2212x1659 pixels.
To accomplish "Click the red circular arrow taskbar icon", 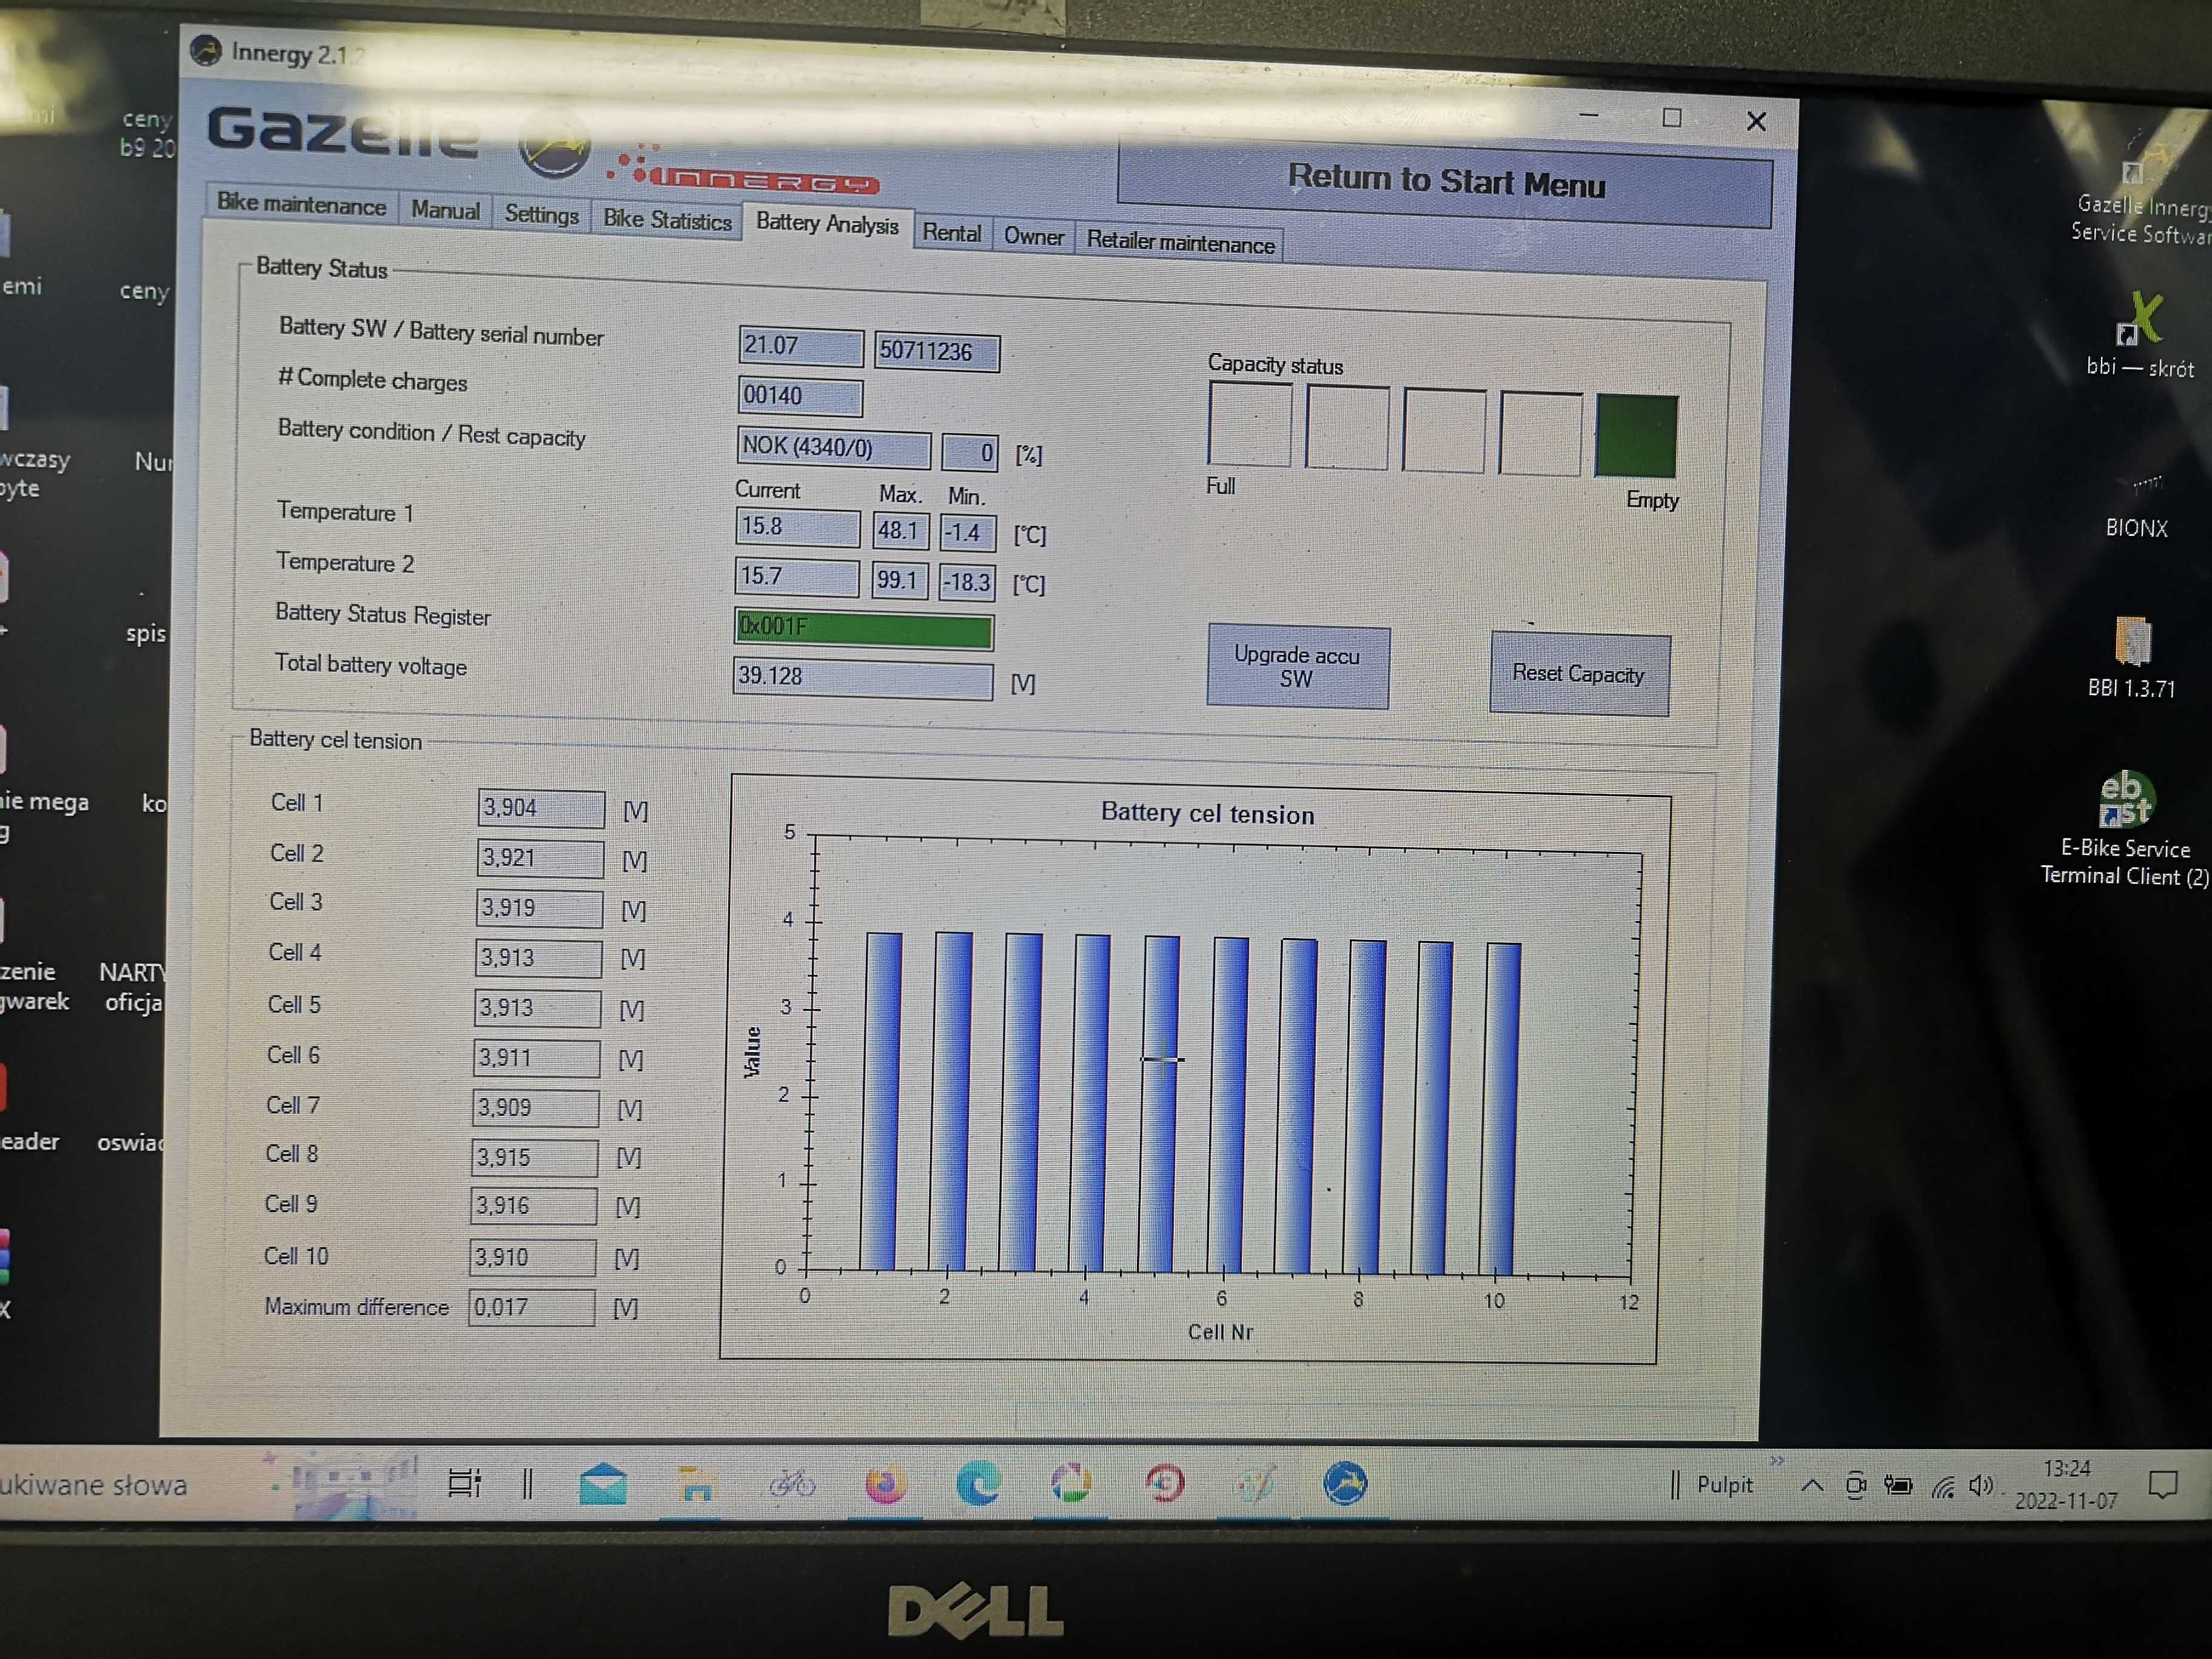I will [x=1164, y=1484].
